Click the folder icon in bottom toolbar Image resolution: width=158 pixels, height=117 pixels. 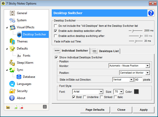(x=8, y=107)
